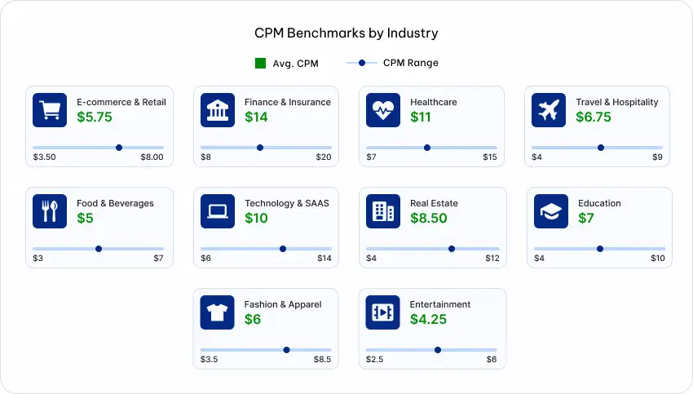The image size is (693, 394).
Task: Click the Travel & Hospitality label
Action: click(x=617, y=102)
